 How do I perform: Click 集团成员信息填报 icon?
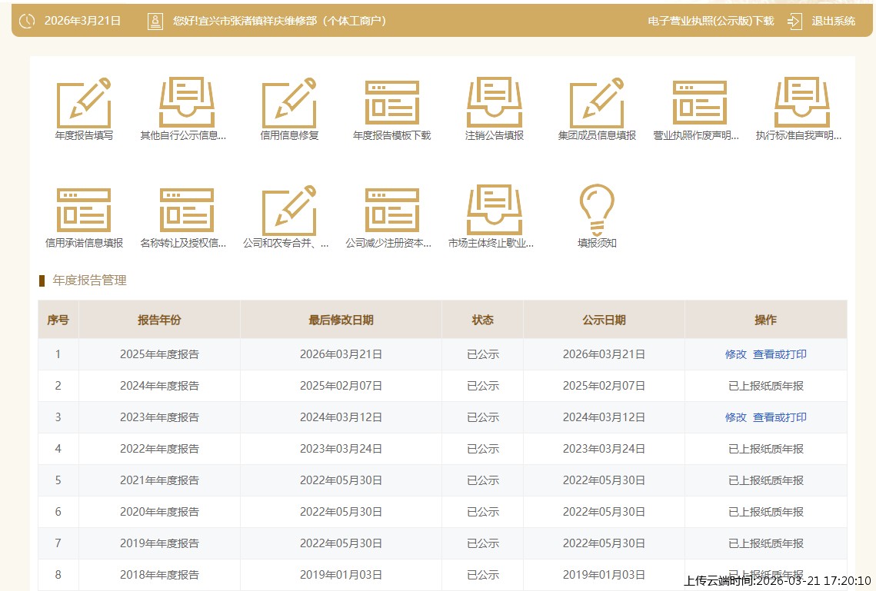pyautogui.click(x=597, y=103)
